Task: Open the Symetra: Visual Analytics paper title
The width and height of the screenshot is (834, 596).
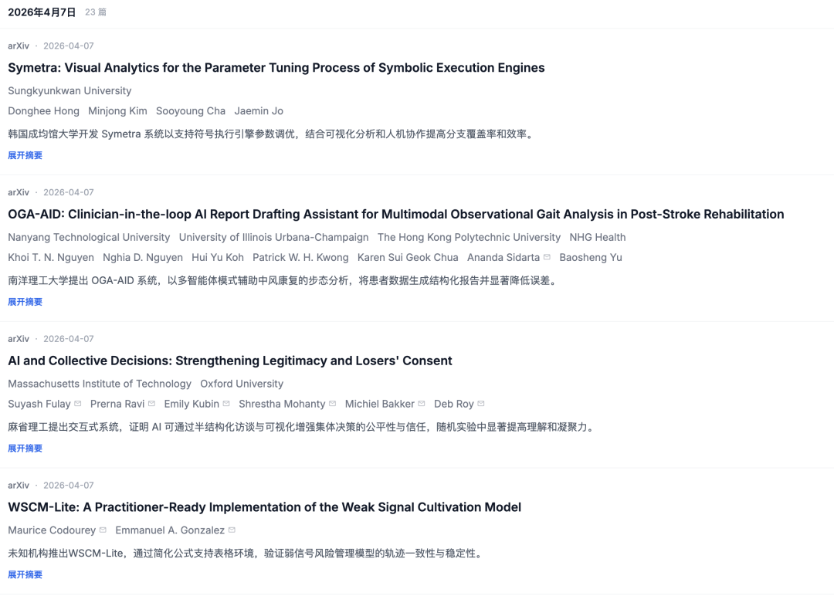Action: tap(276, 68)
